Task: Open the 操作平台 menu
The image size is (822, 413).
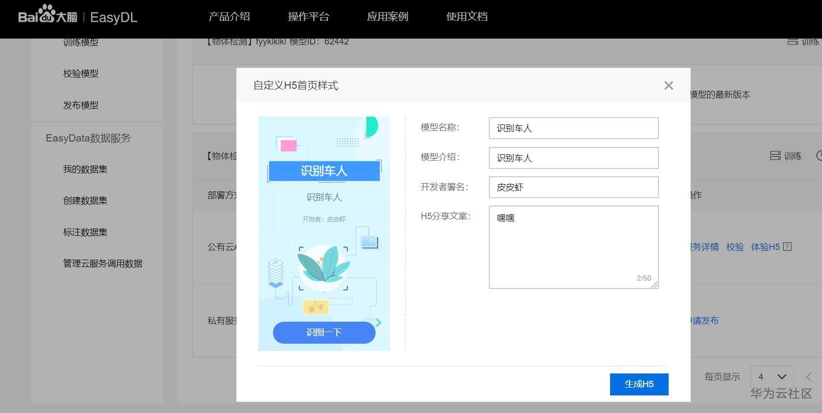Action: [x=309, y=17]
